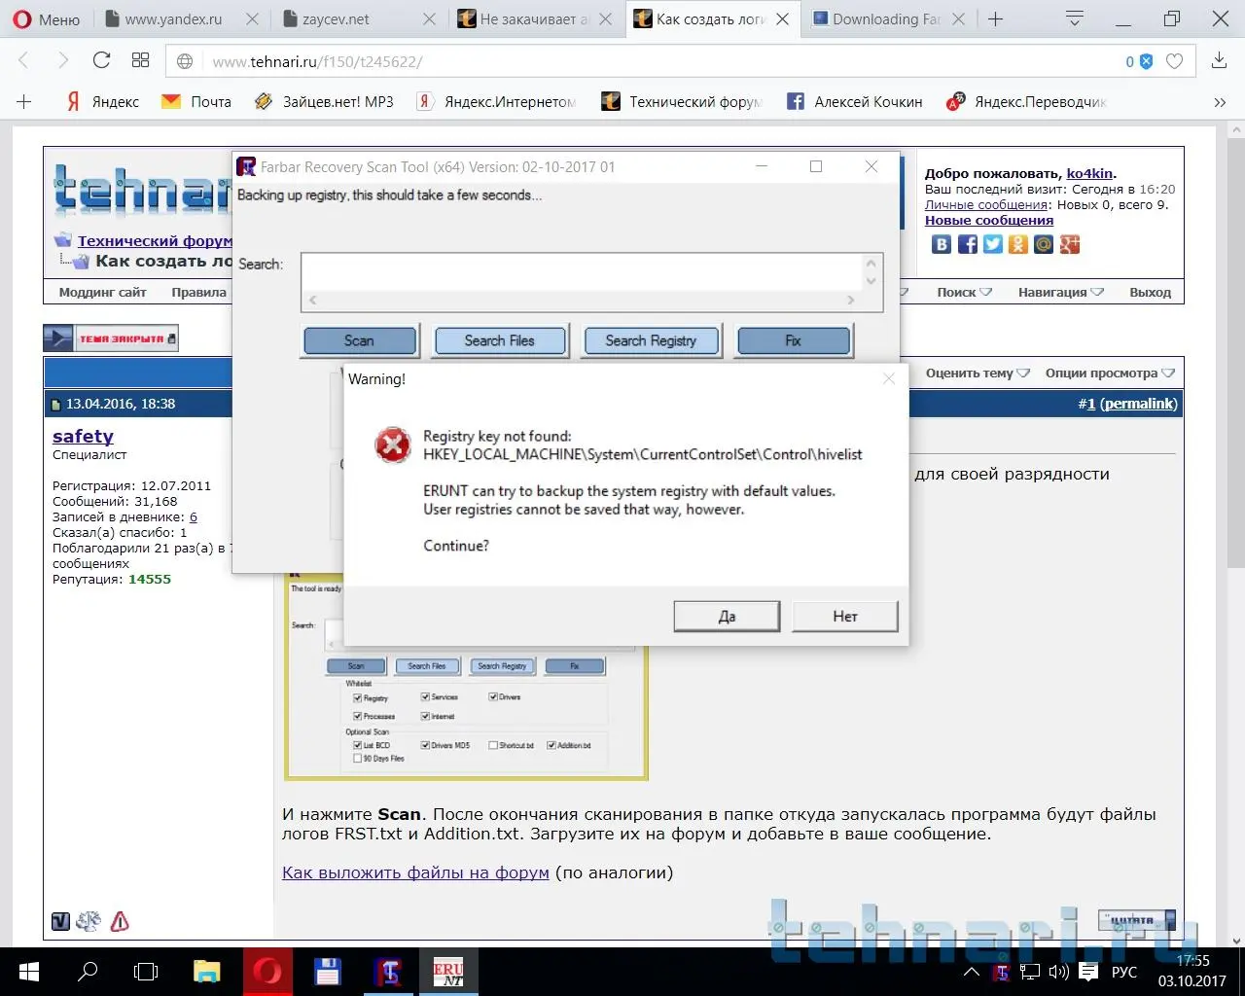Share via the Facebook icon on forum
The image size is (1245, 996).
(x=968, y=244)
